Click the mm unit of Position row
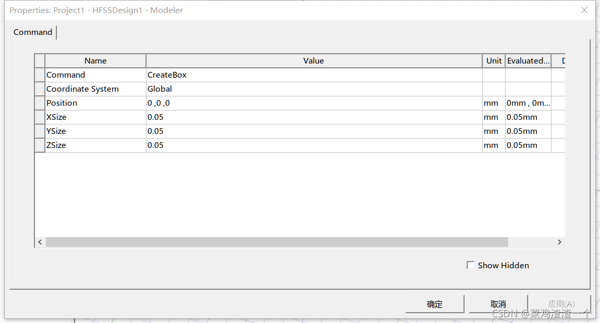The width and height of the screenshot is (600, 323). (x=494, y=103)
